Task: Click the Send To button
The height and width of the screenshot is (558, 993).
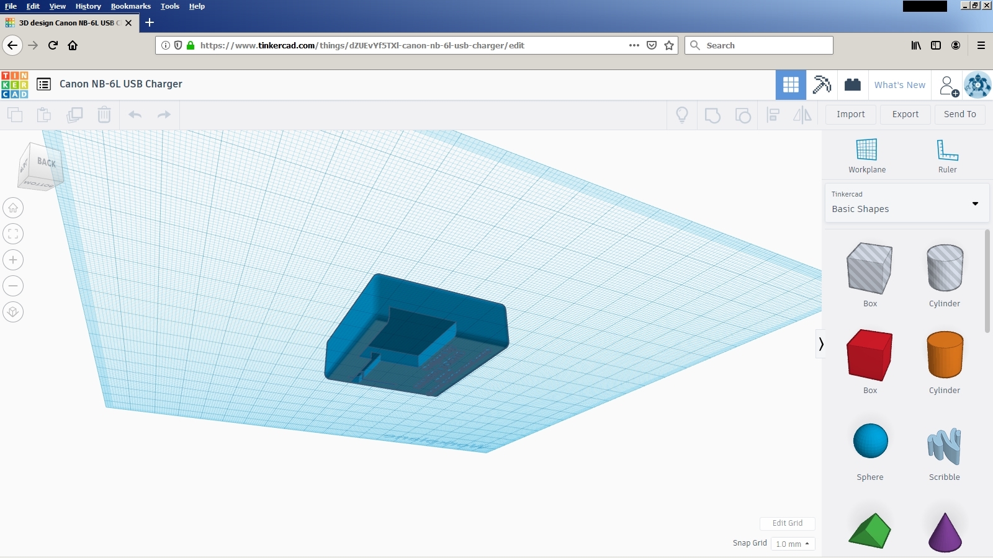Action: pyautogui.click(x=959, y=115)
